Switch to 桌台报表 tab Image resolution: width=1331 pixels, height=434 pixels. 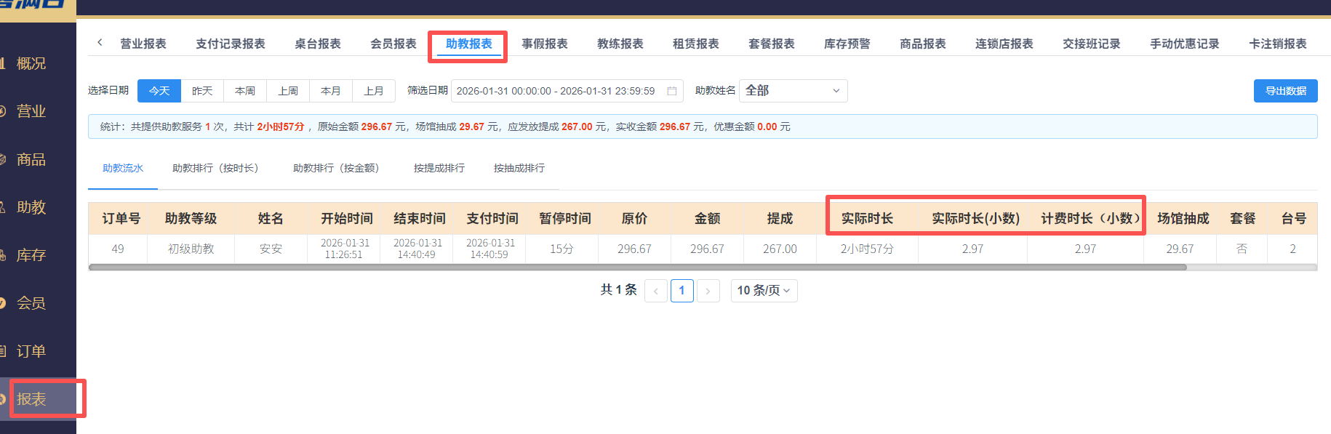pyautogui.click(x=318, y=44)
